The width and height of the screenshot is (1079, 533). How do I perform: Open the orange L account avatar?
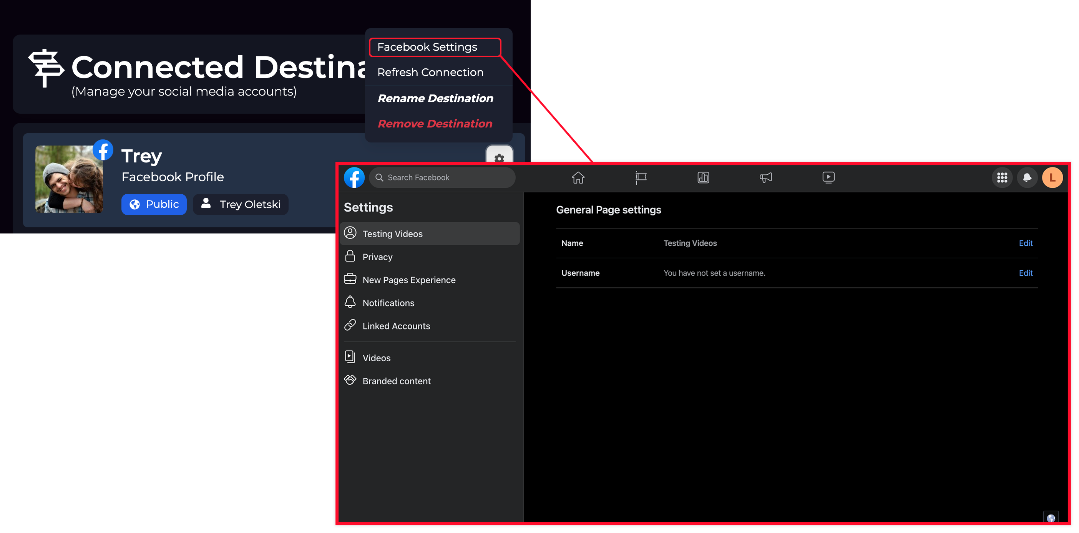click(1052, 177)
